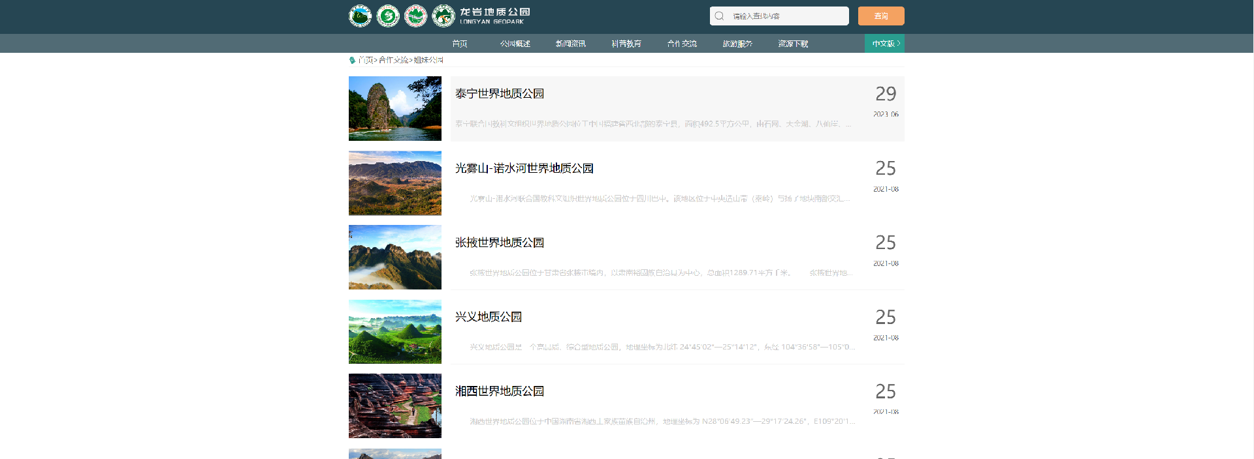Screen dimensions: 1254x459
Task: Click the first circular logo in header
Action: click(360, 16)
